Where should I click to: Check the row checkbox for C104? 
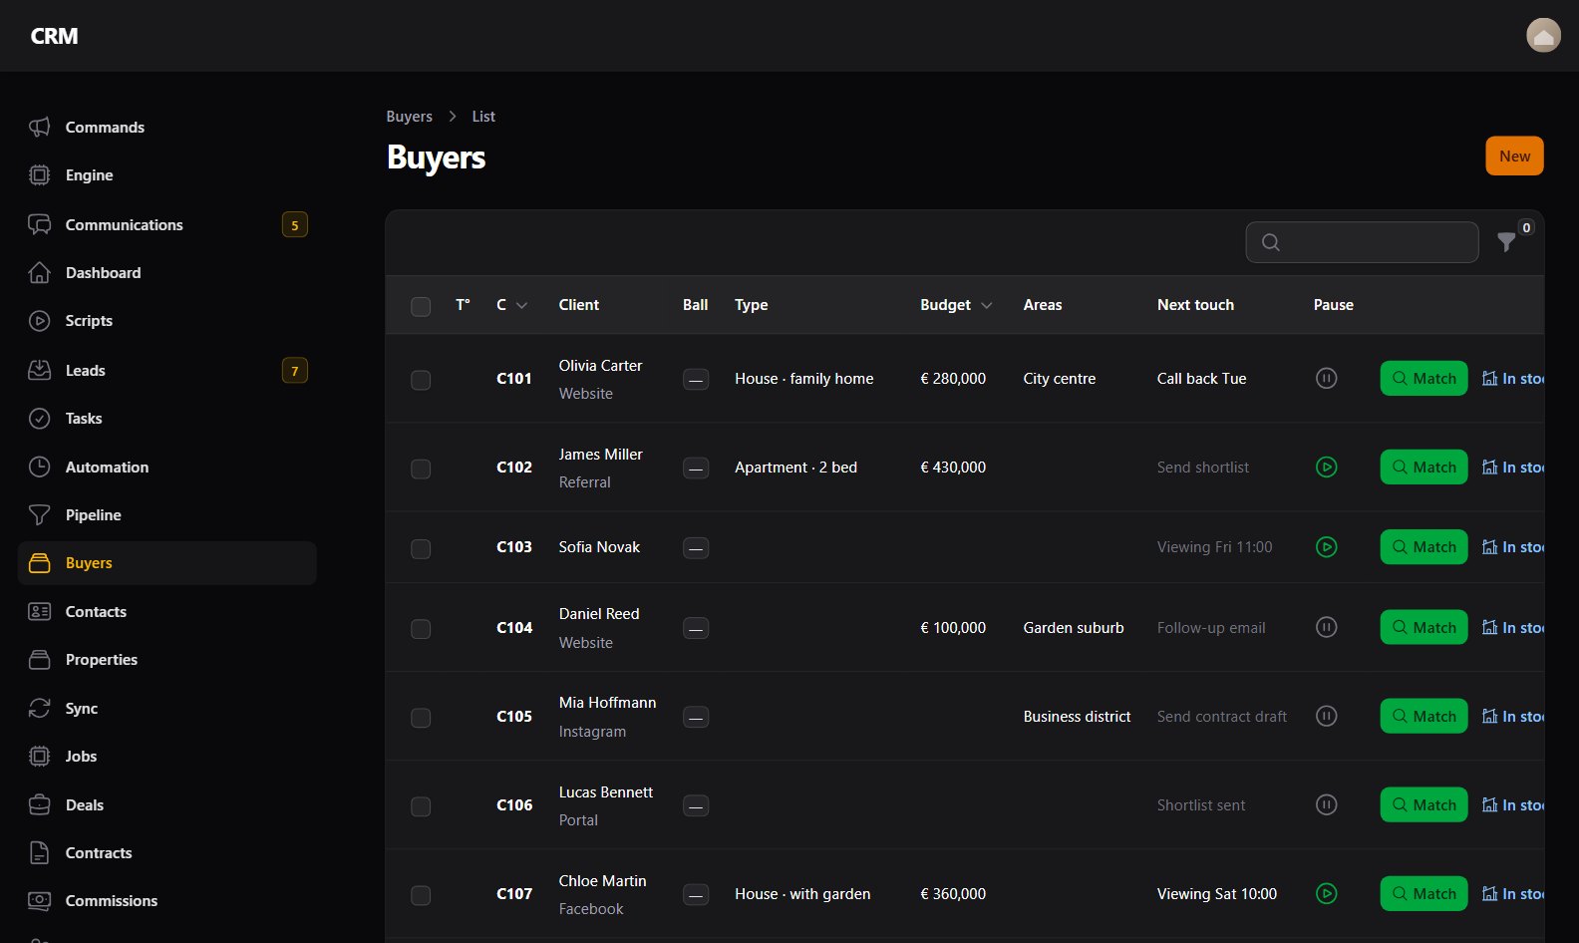(421, 629)
